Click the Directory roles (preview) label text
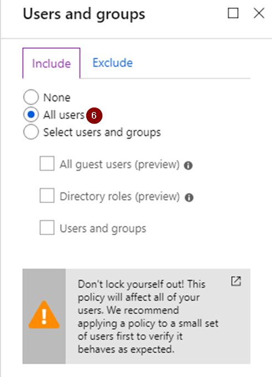This screenshot has height=377, width=272. (x=119, y=197)
